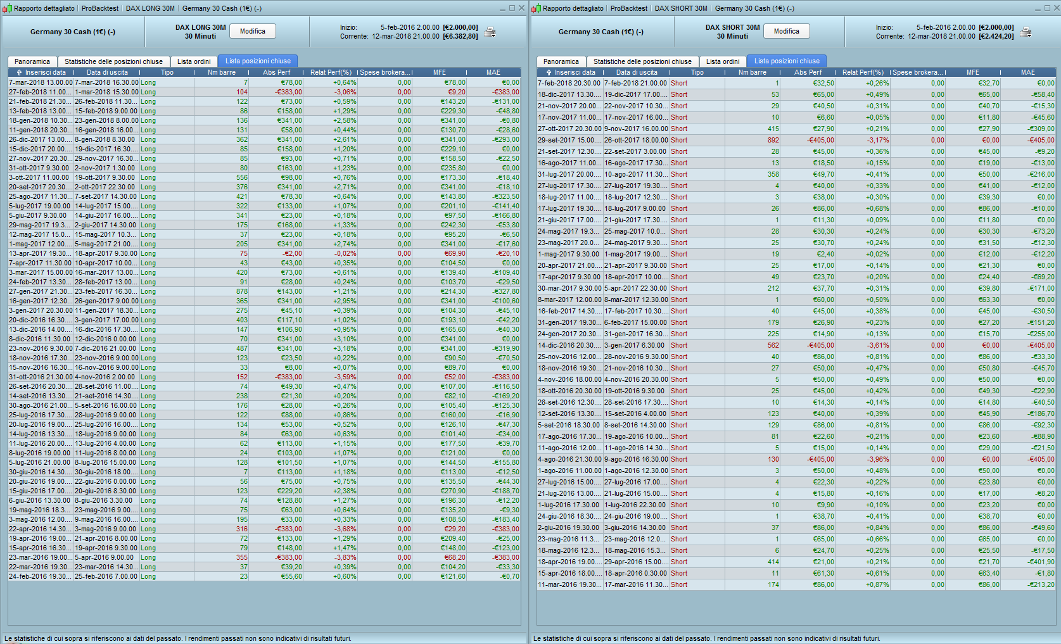Sort by Relat Perf(%) column in SHORT window
This screenshot has width=1061, height=644.
click(x=863, y=73)
